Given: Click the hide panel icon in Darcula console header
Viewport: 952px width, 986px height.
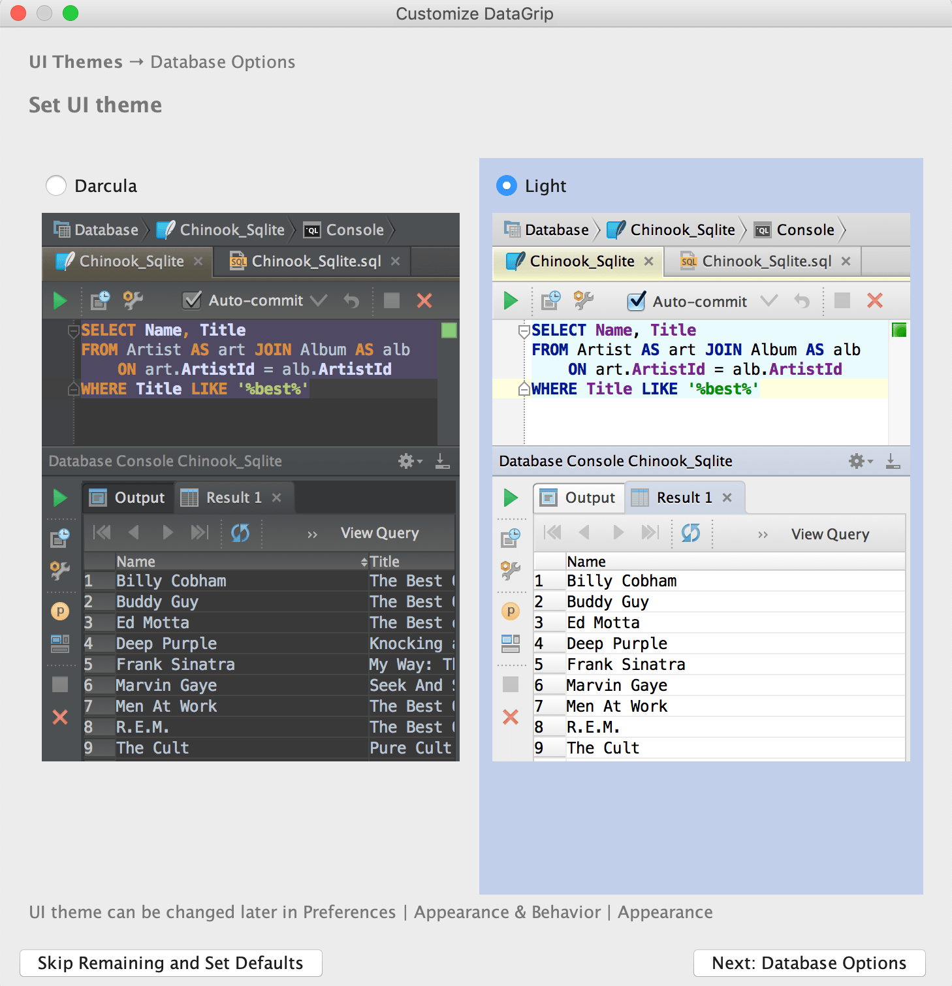Looking at the screenshot, I should pyautogui.click(x=442, y=461).
